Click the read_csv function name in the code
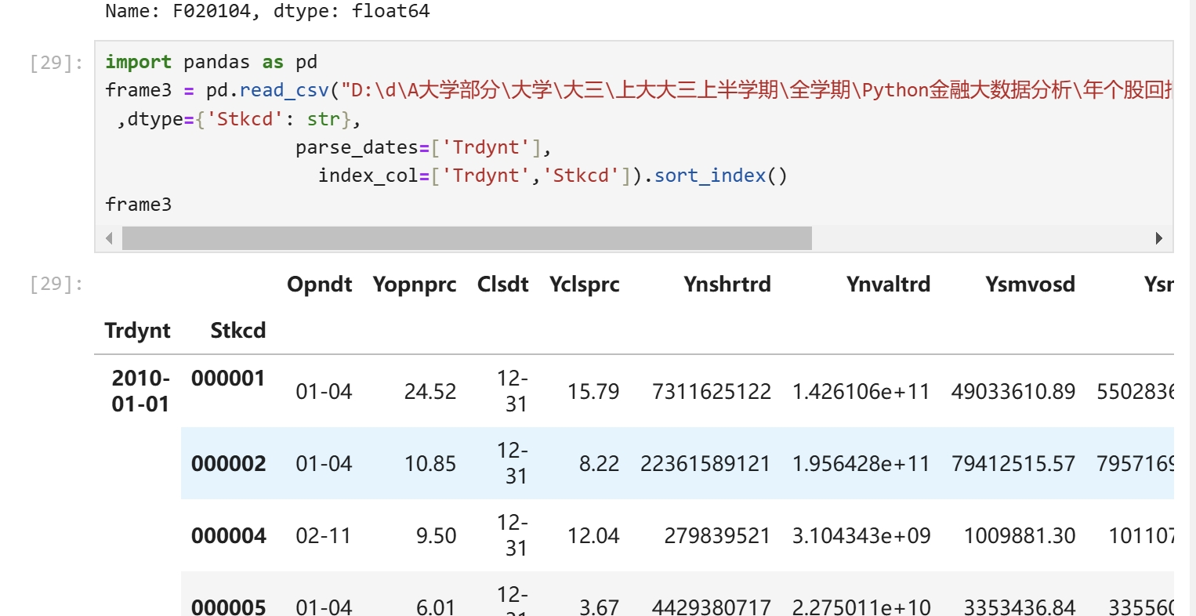This screenshot has height=616, width=1196. click(x=284, y=90)
